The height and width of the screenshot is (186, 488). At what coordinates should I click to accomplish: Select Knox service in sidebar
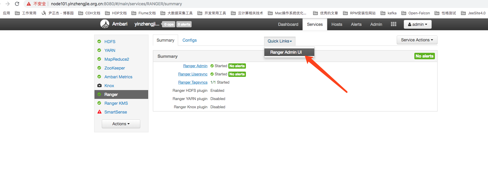coord(109,86)
